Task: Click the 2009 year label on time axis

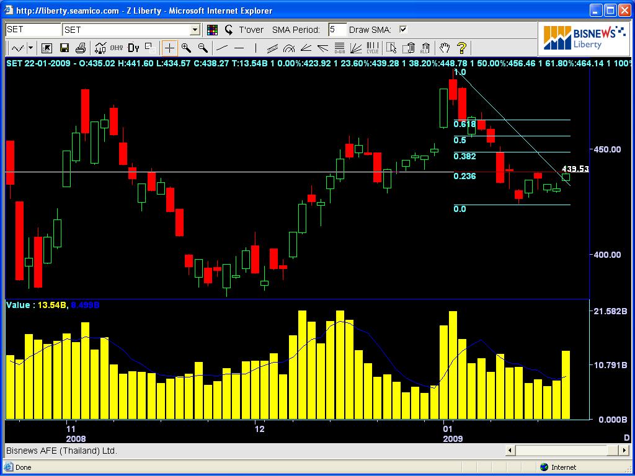Action: (x=453, y=439)
